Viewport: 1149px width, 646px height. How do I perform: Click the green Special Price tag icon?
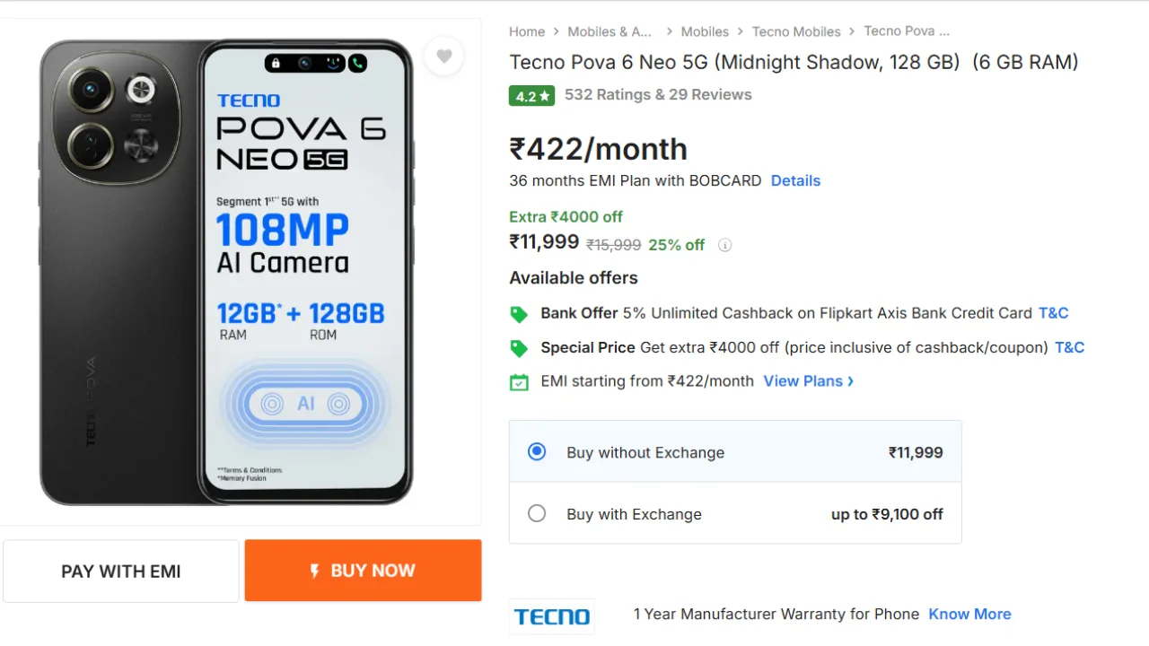click(518, 348)
